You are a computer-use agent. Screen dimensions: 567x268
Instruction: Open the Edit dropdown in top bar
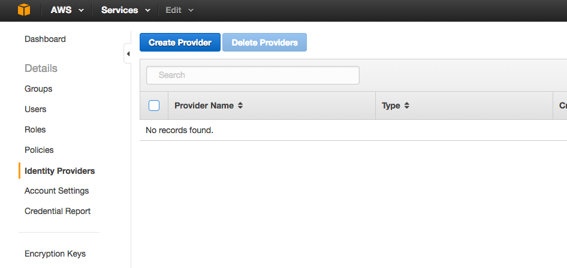[x=180, y=10]
